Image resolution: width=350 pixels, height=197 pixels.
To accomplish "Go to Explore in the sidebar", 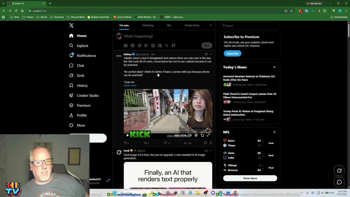I will (78, 46).
